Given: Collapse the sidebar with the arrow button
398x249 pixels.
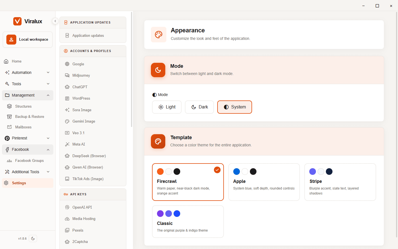Looking at the screenshot, I should tap(55, 21).
